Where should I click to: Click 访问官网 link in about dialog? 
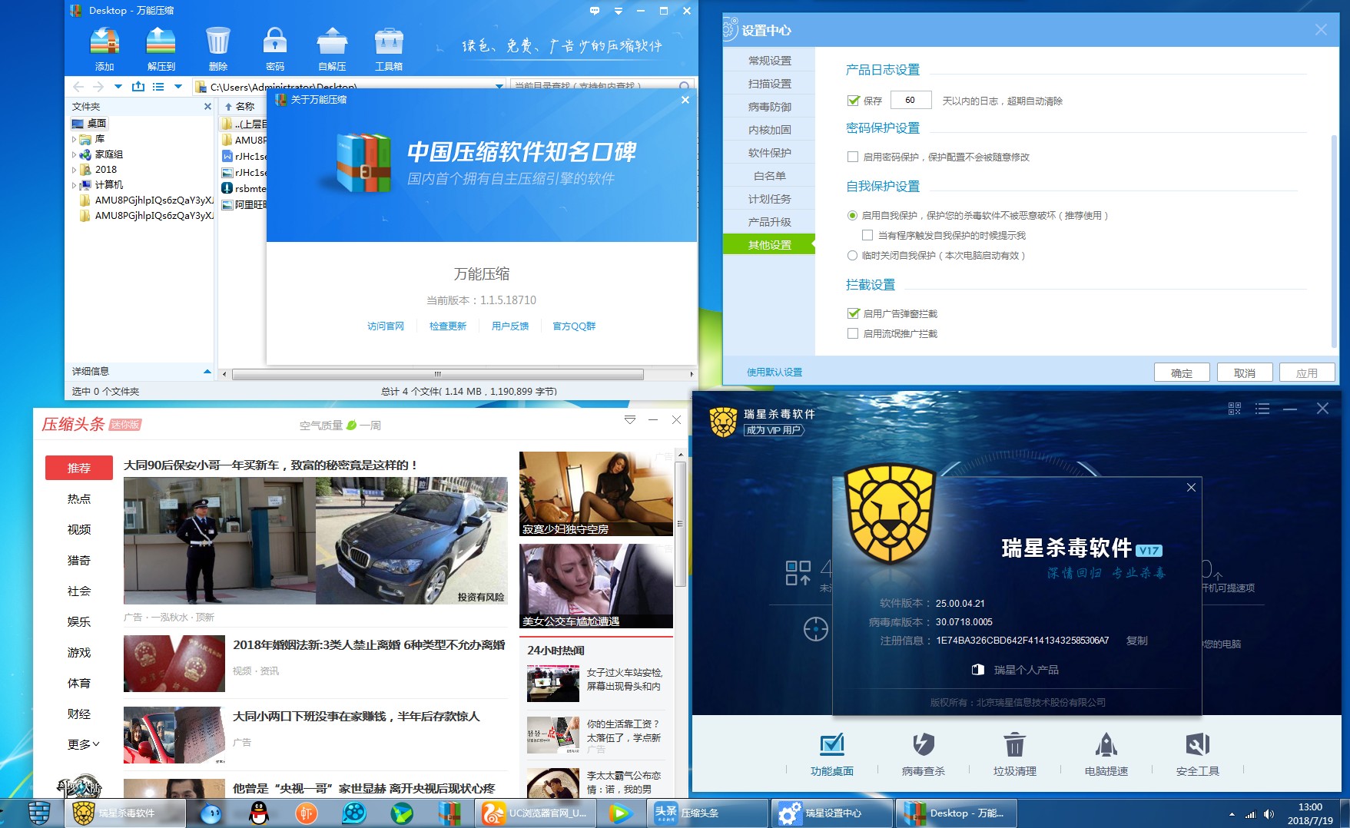[x=386, y=326]
